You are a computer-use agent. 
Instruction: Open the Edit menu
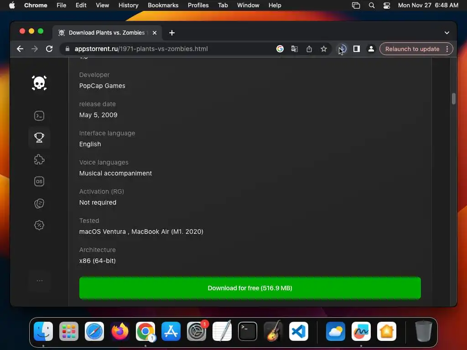(81, 5)
